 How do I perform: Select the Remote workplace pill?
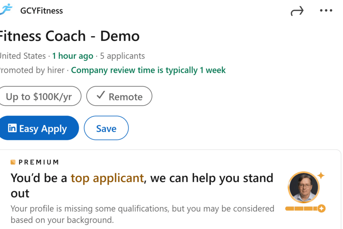(119, 96)
